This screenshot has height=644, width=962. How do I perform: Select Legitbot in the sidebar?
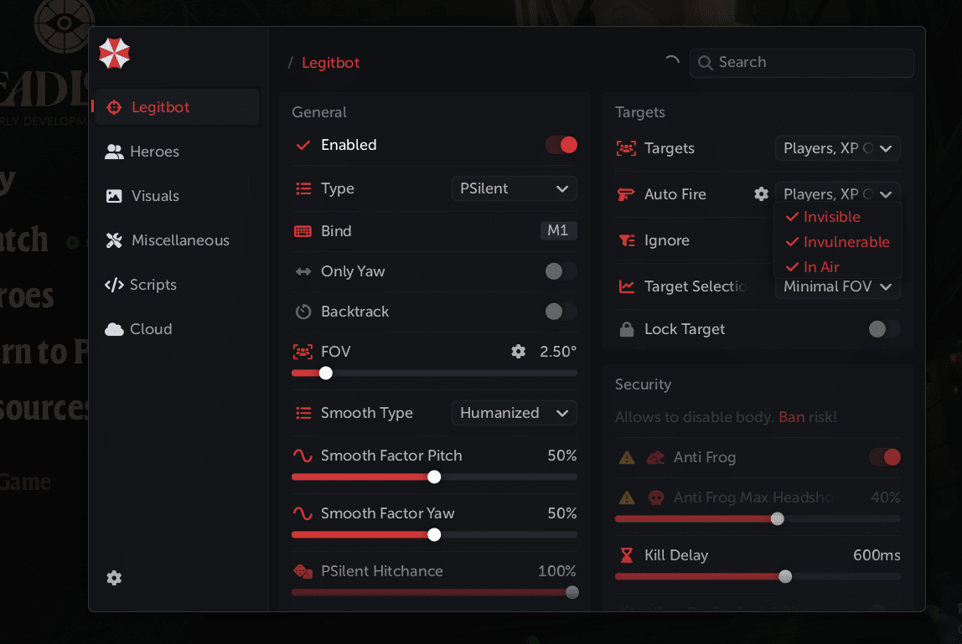click(x=160, y=107)
